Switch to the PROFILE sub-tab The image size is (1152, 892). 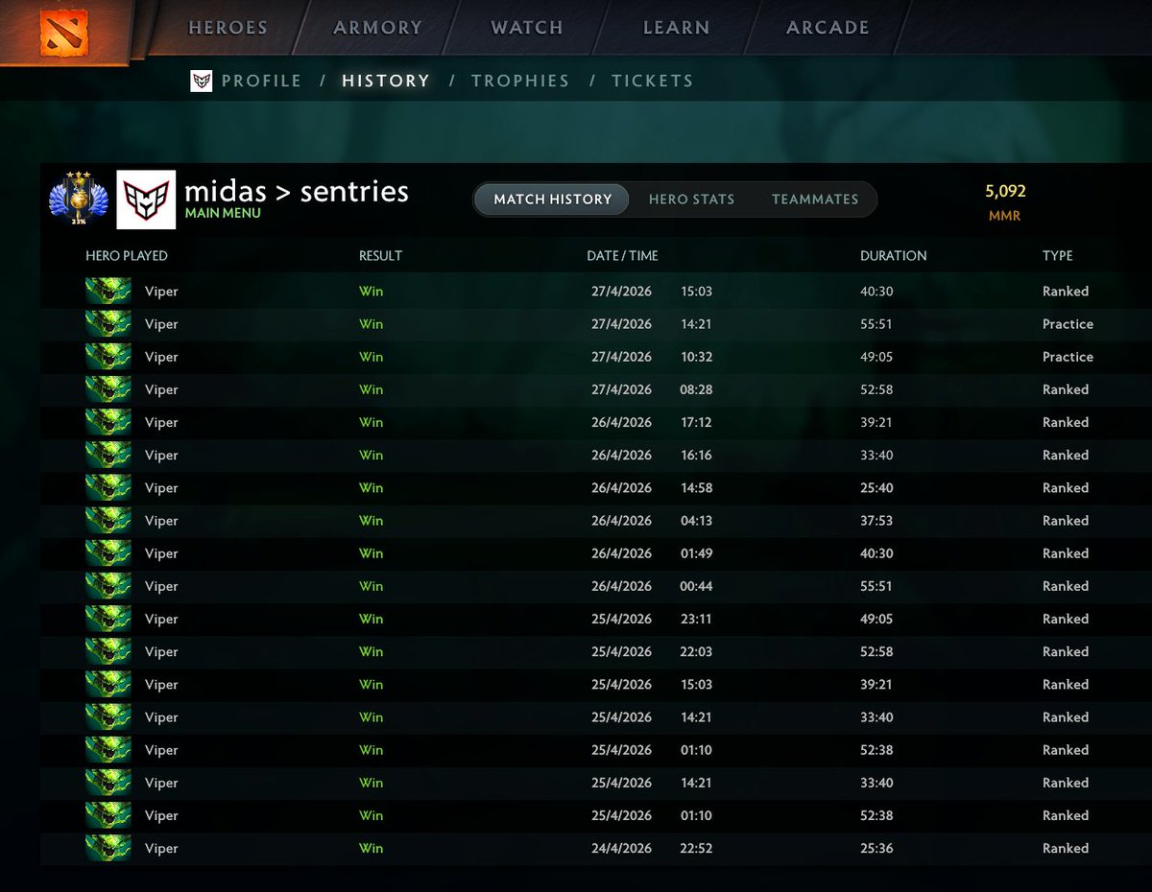coord(261,81)
